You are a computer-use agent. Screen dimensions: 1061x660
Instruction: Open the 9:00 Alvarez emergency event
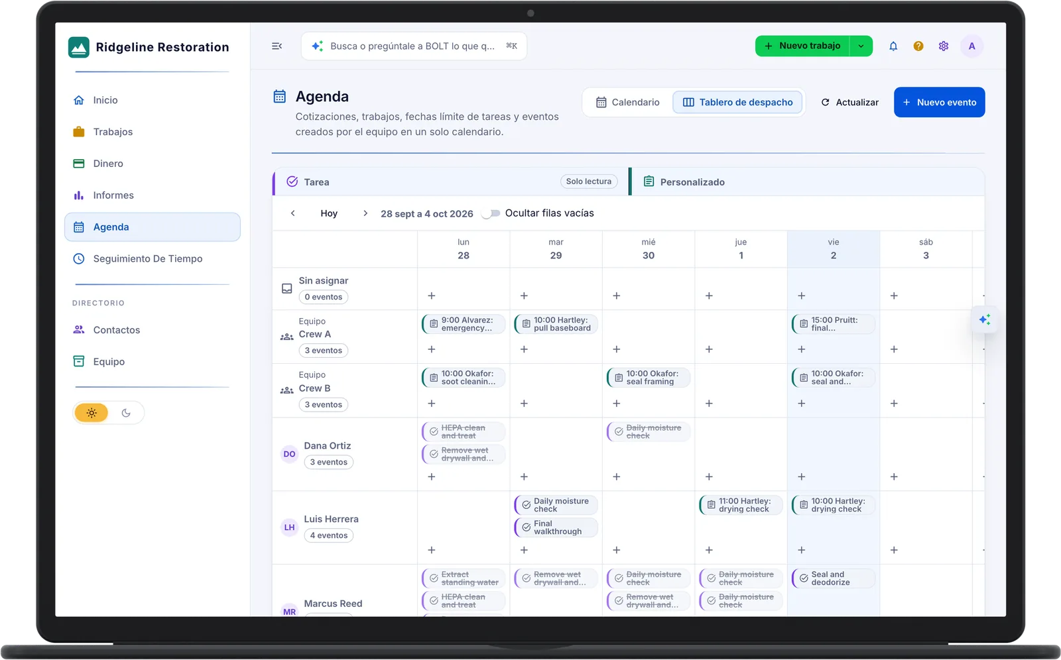click(464, 324)
